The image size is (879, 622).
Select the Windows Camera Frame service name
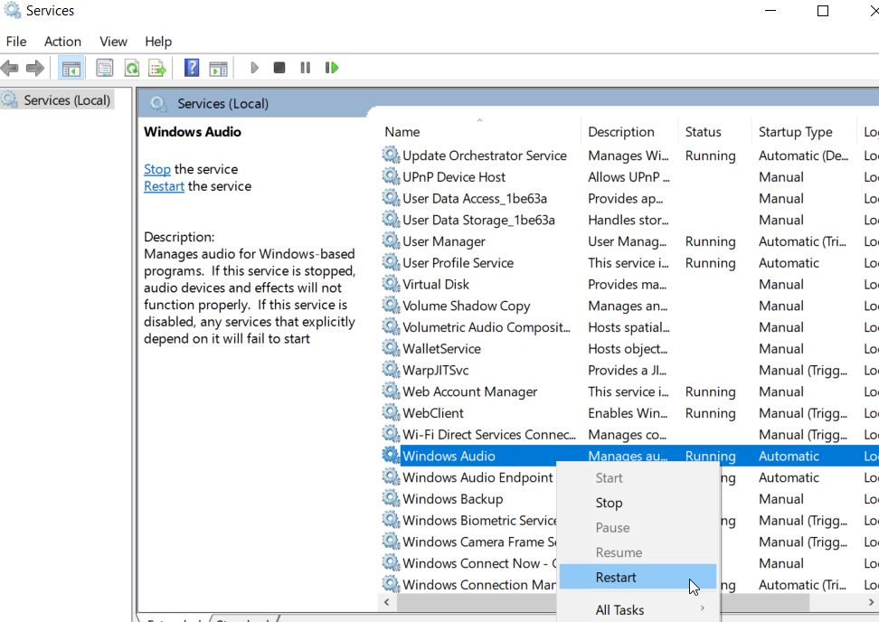[479, 542]
